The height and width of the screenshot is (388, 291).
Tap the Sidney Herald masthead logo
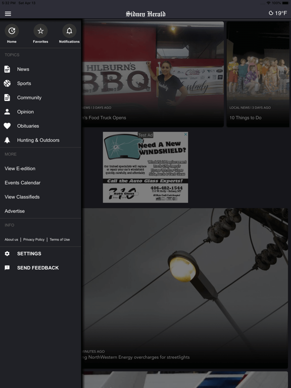tap(145, 14)
